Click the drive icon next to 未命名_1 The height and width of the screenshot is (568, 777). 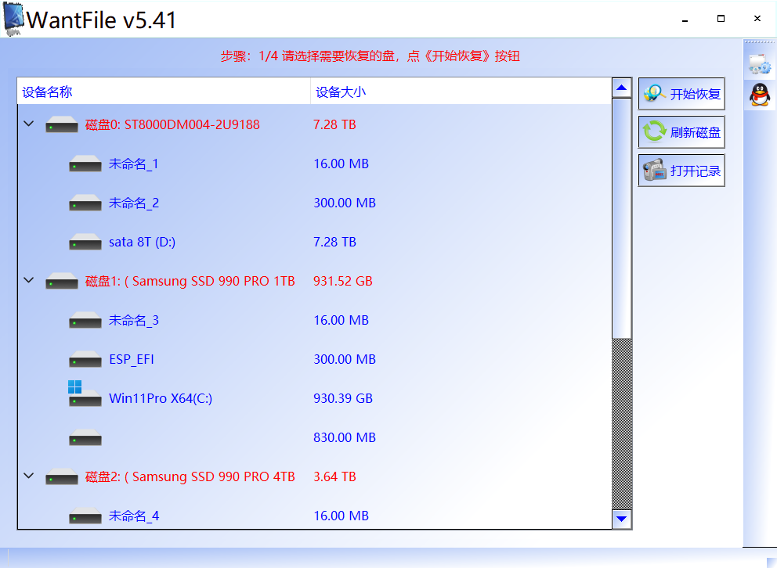pyautogui.click(x=85, y=164)
